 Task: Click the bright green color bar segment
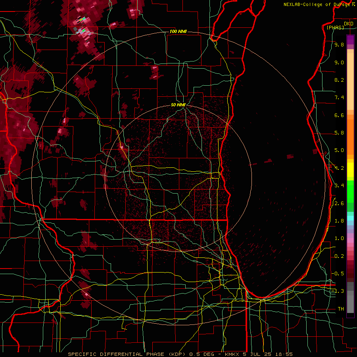(350, 192)
